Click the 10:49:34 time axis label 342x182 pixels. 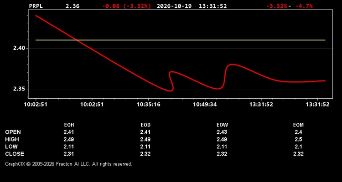[205, 105]
